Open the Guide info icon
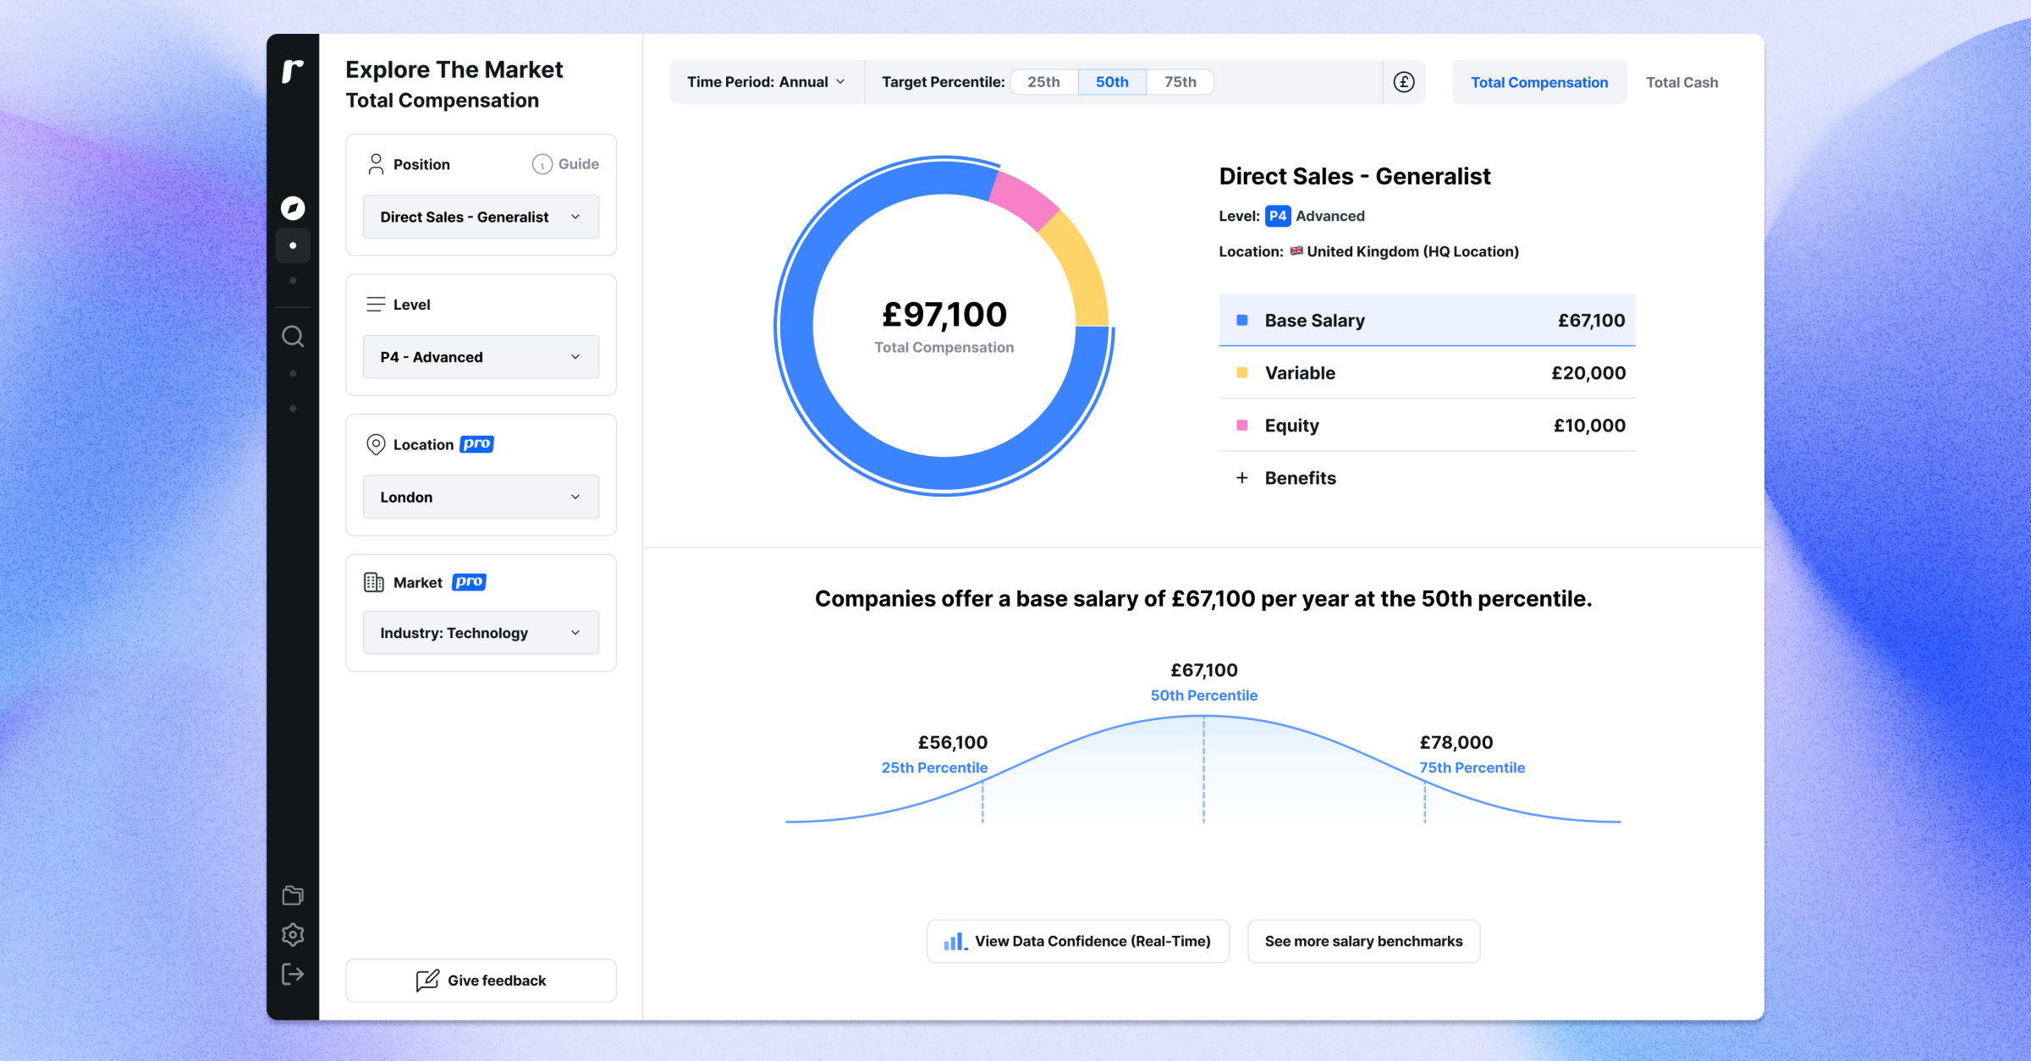 pos(542,164)
